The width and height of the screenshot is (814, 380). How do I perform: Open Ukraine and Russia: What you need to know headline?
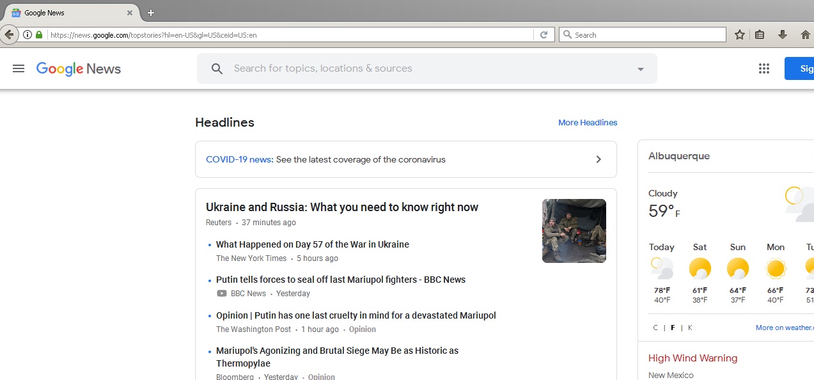[342, 207]
